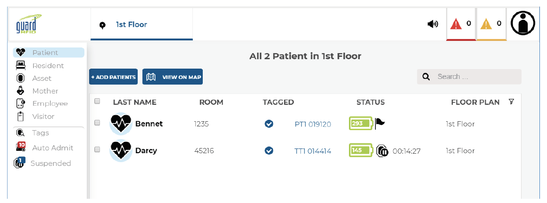The image size is (547, 203).
Task: Open the column filter funnel icon
Action: point(512,102)
